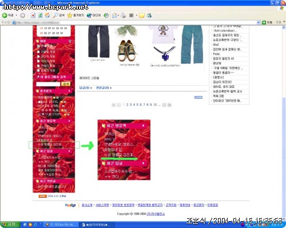The image size is (286, 228).
Task: Open the address bar dropdown arrow
Action: pyautogui.click(x=259, y=22)
